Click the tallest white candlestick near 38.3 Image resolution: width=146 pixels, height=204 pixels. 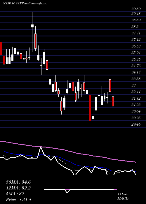pos(32,26)
